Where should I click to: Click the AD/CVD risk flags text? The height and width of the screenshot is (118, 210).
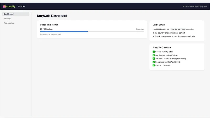pyautogui.click(x=163, y=65)
